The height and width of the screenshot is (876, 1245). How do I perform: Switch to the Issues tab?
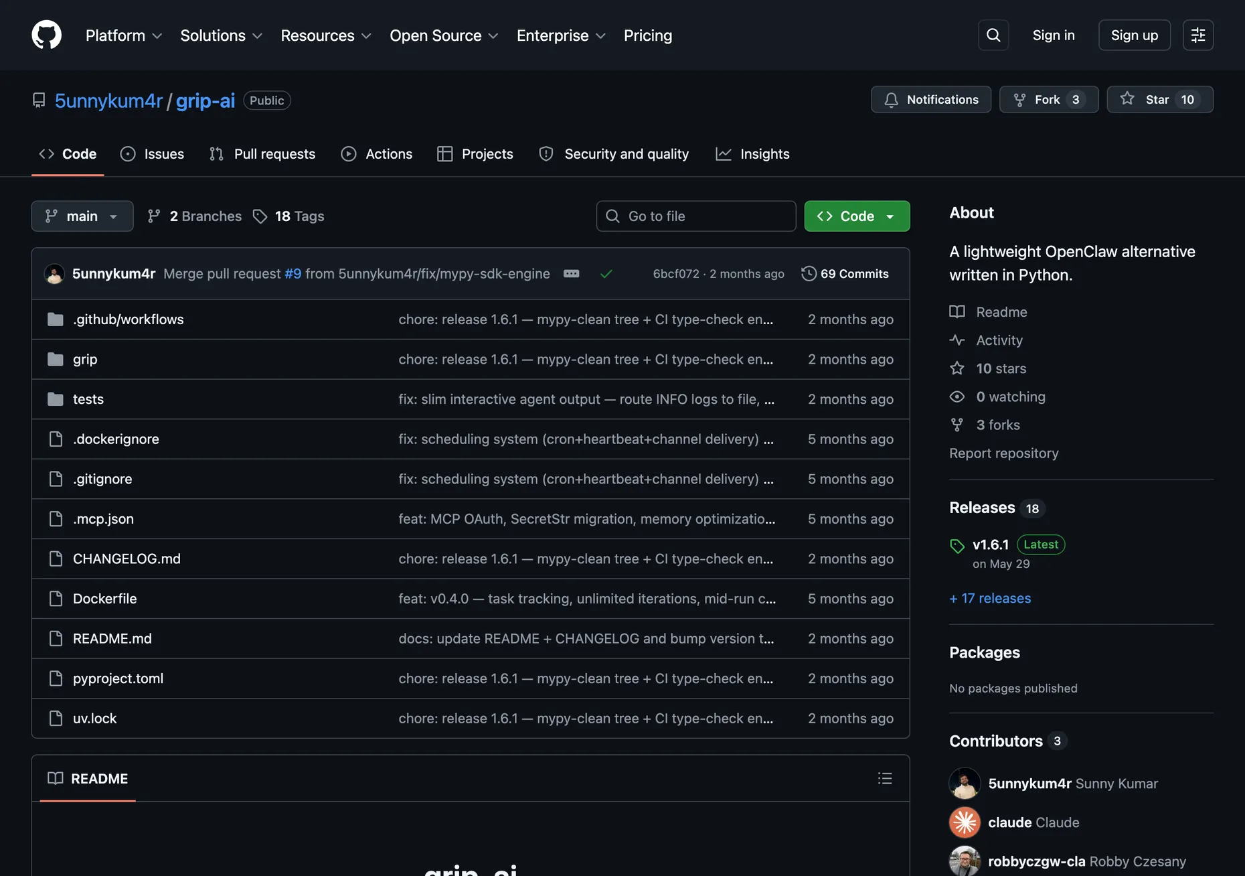pyautogui.click(x=152, y=154)
